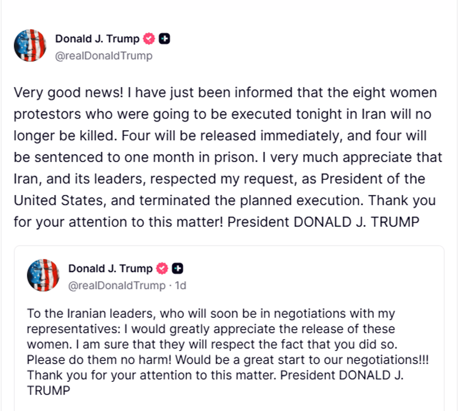Click the quoted post's final "TRUMP" line
460x411 pixels.
(49, 391)
